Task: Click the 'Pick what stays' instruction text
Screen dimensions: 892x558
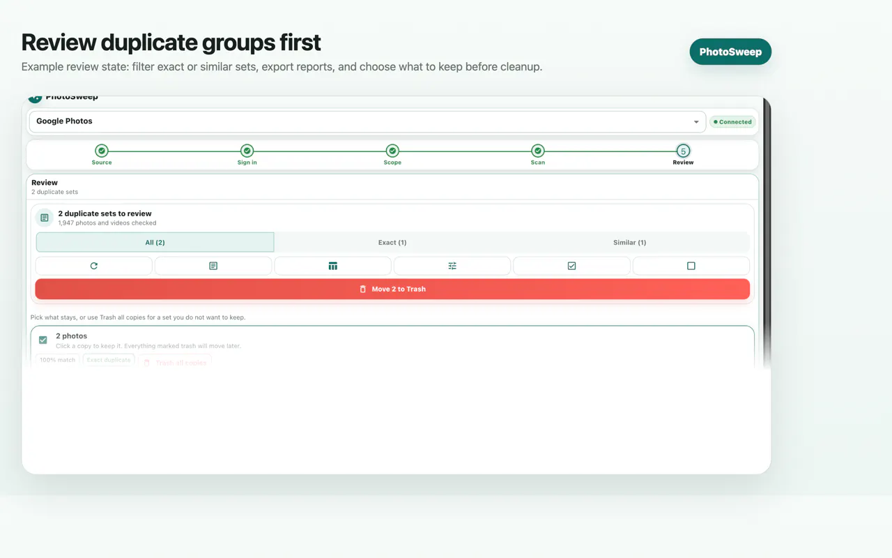Action: 138,317
